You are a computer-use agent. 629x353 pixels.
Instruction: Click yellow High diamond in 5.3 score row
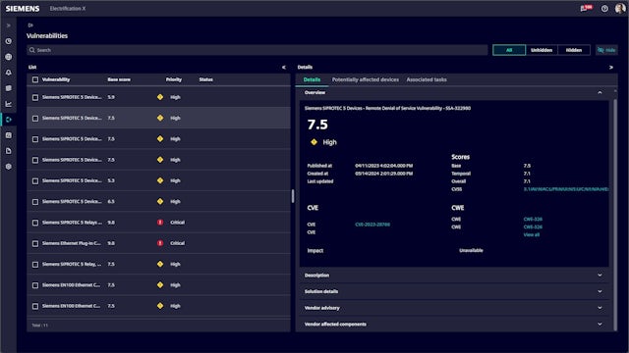160,180
